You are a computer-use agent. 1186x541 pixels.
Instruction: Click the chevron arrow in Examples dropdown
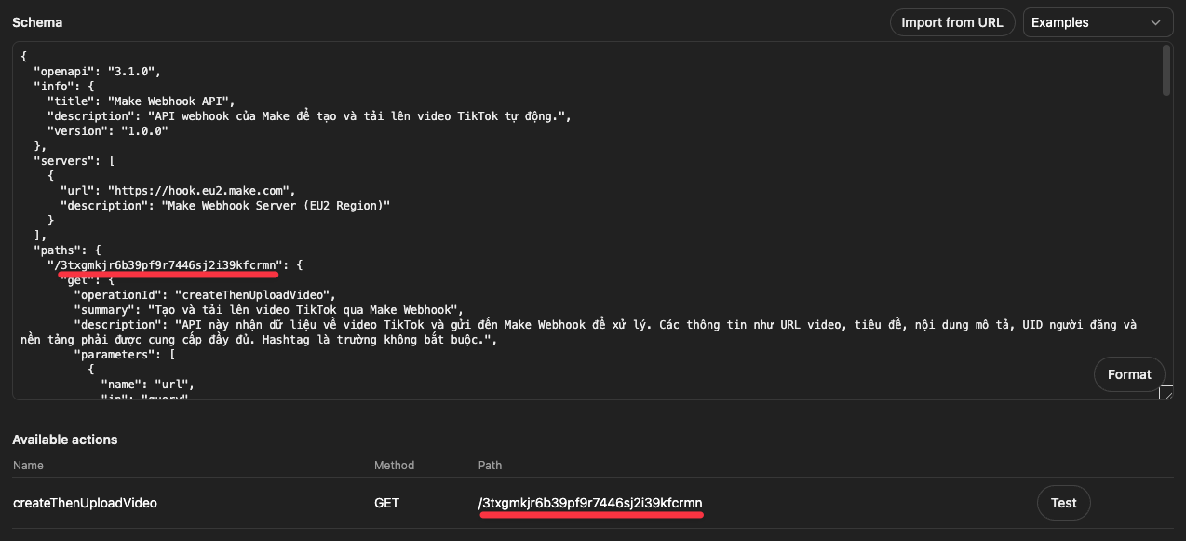coord(1155,22)
